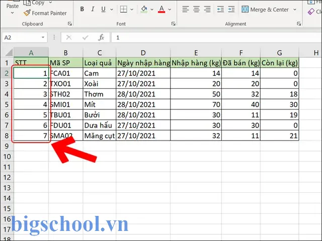This screenshot has height=241, width=322.
Task: Align text right
Action: (x=207, y=9)
